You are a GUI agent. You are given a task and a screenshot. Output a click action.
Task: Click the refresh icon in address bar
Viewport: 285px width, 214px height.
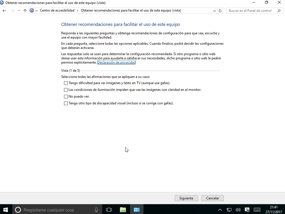pos(220,11)
